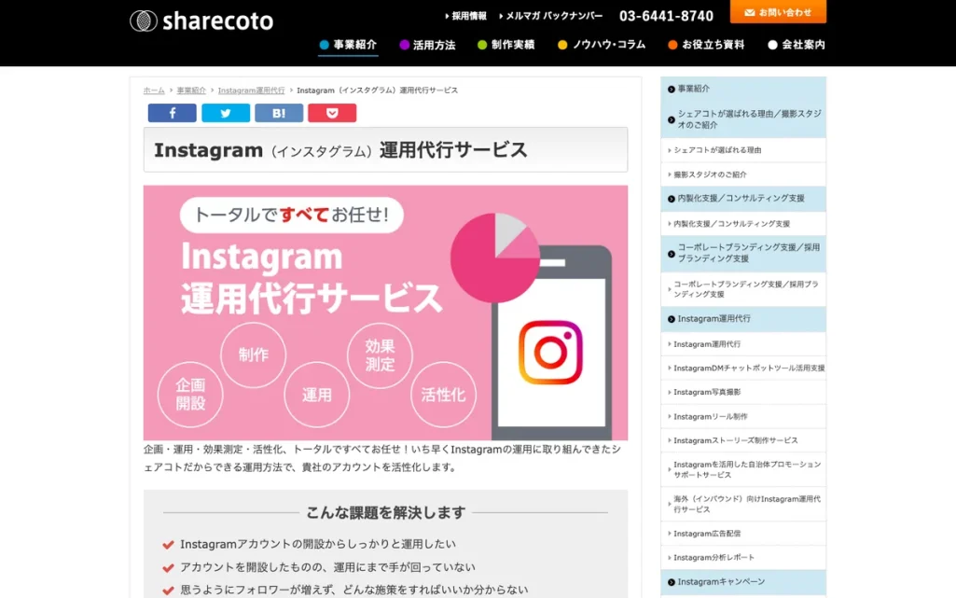Open Instagram分析レポート sidebar link
Viewport: 956px width, 598px height.
pyautogui.click(x=743, y=558)
